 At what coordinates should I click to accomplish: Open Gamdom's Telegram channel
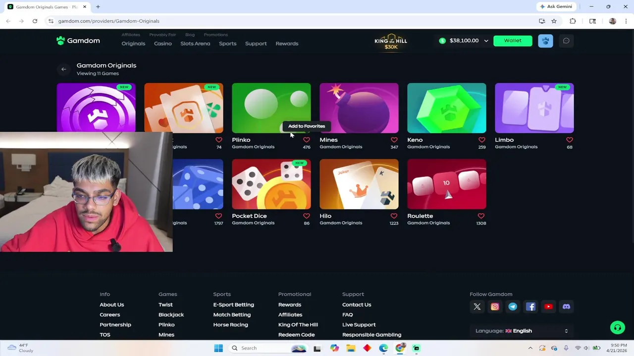[x=513, y=307]
